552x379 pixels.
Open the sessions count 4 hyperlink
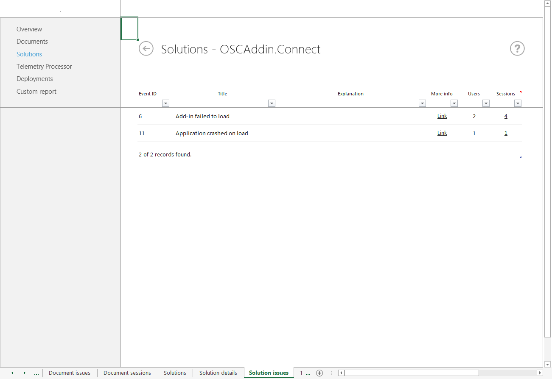tap(506, 116)
